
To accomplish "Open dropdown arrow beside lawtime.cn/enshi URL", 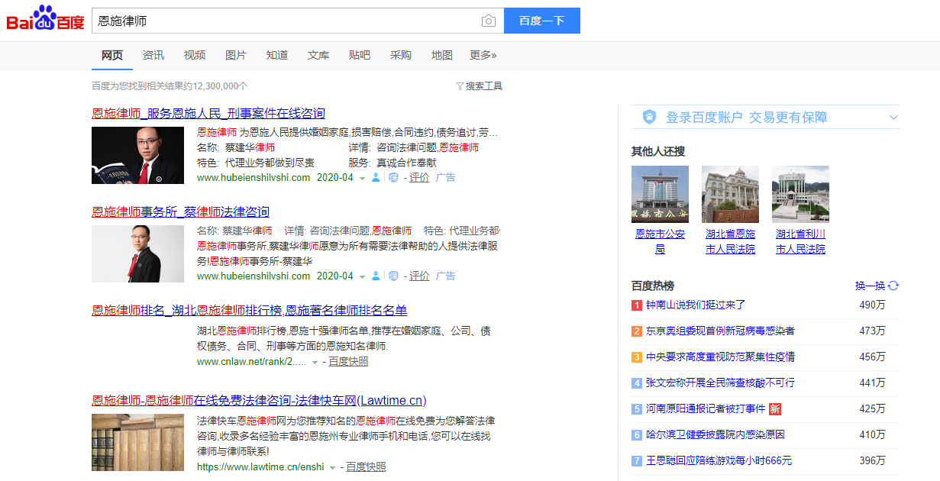I will [x=332, y=467].
